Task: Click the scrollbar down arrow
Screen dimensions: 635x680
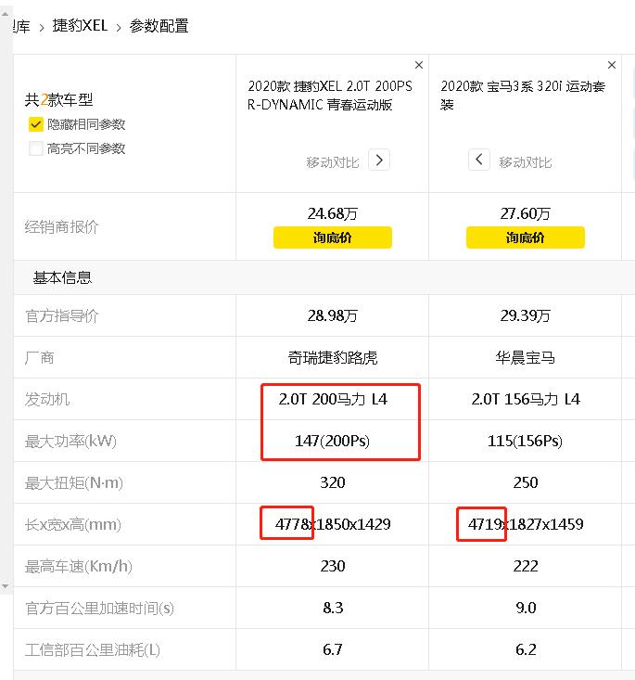Action: pyautogui.click(x=6, y=586)
